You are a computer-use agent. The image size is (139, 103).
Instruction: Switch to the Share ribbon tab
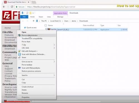pyautogui.click(x=41, y=17)
